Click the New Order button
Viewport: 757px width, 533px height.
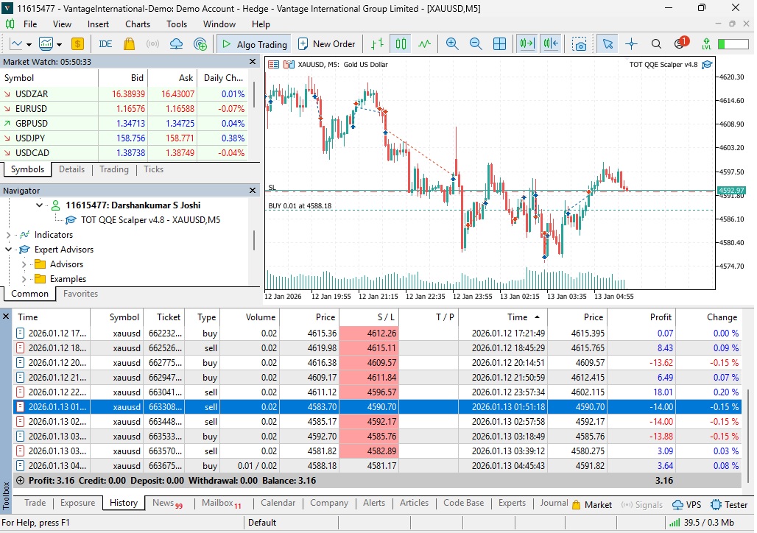327,44
